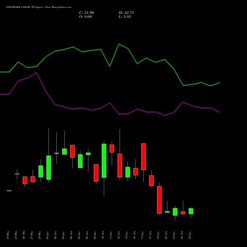Select the last green candle above 25 Jun
This screenshot has width=247, height=247.
tap(191, 211)
